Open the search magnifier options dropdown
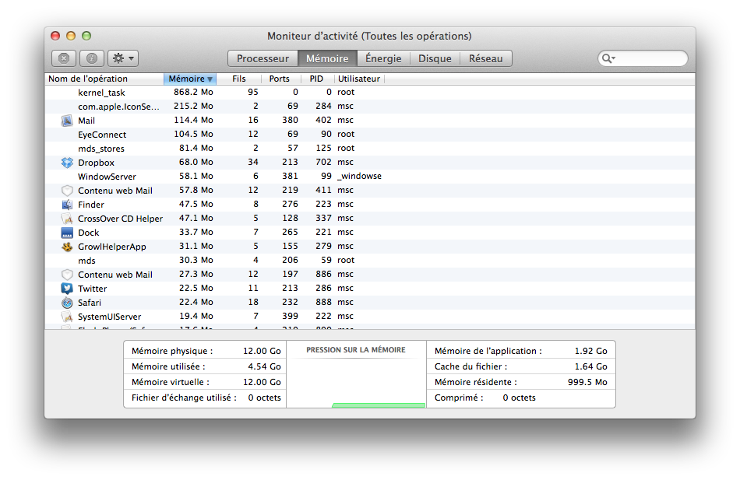This screenshot has height=480, width=740. (x=608, y=58)
